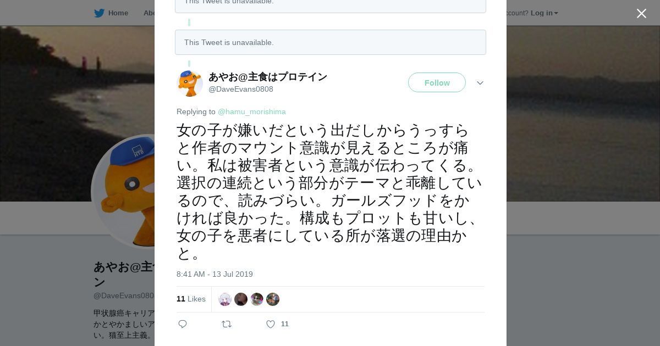View first liker's avatar

coord(225,299)
